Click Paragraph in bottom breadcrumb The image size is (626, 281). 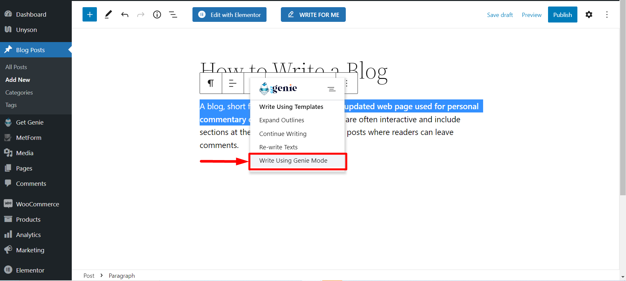(122, 275)
